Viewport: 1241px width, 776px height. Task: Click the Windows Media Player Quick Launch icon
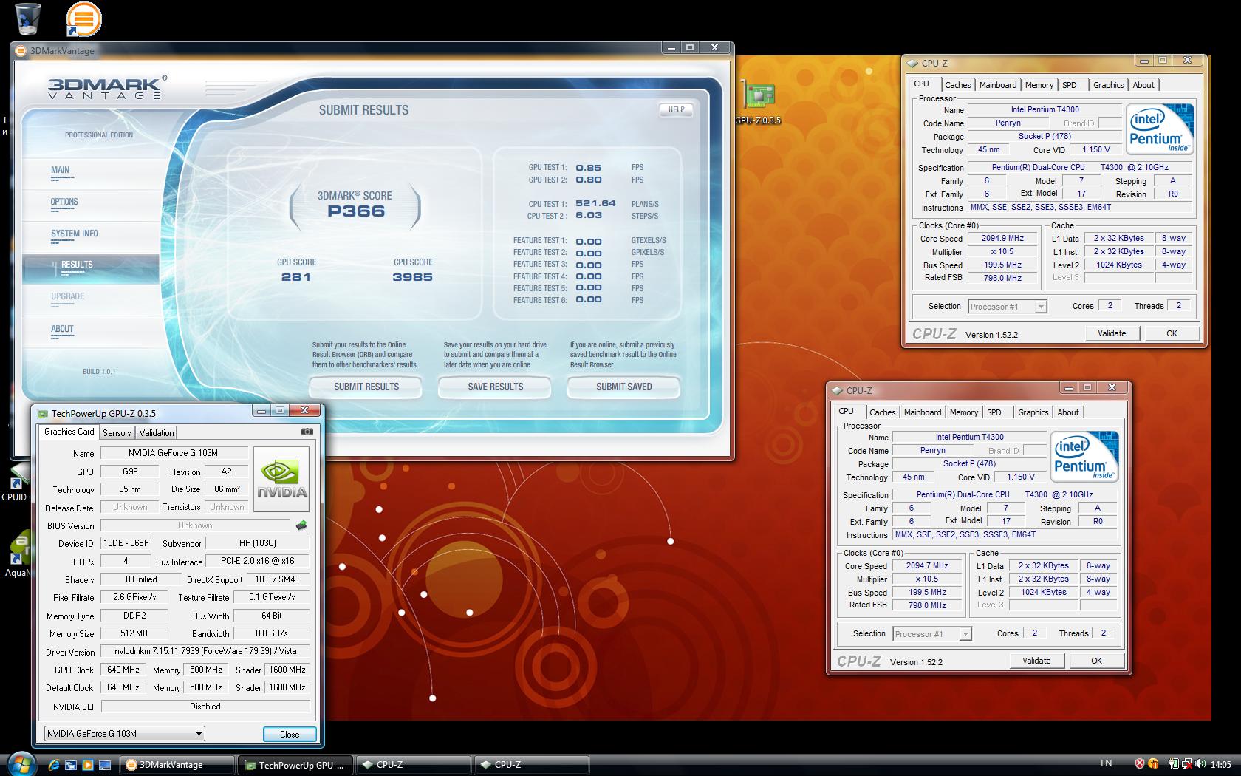(88, 765)
